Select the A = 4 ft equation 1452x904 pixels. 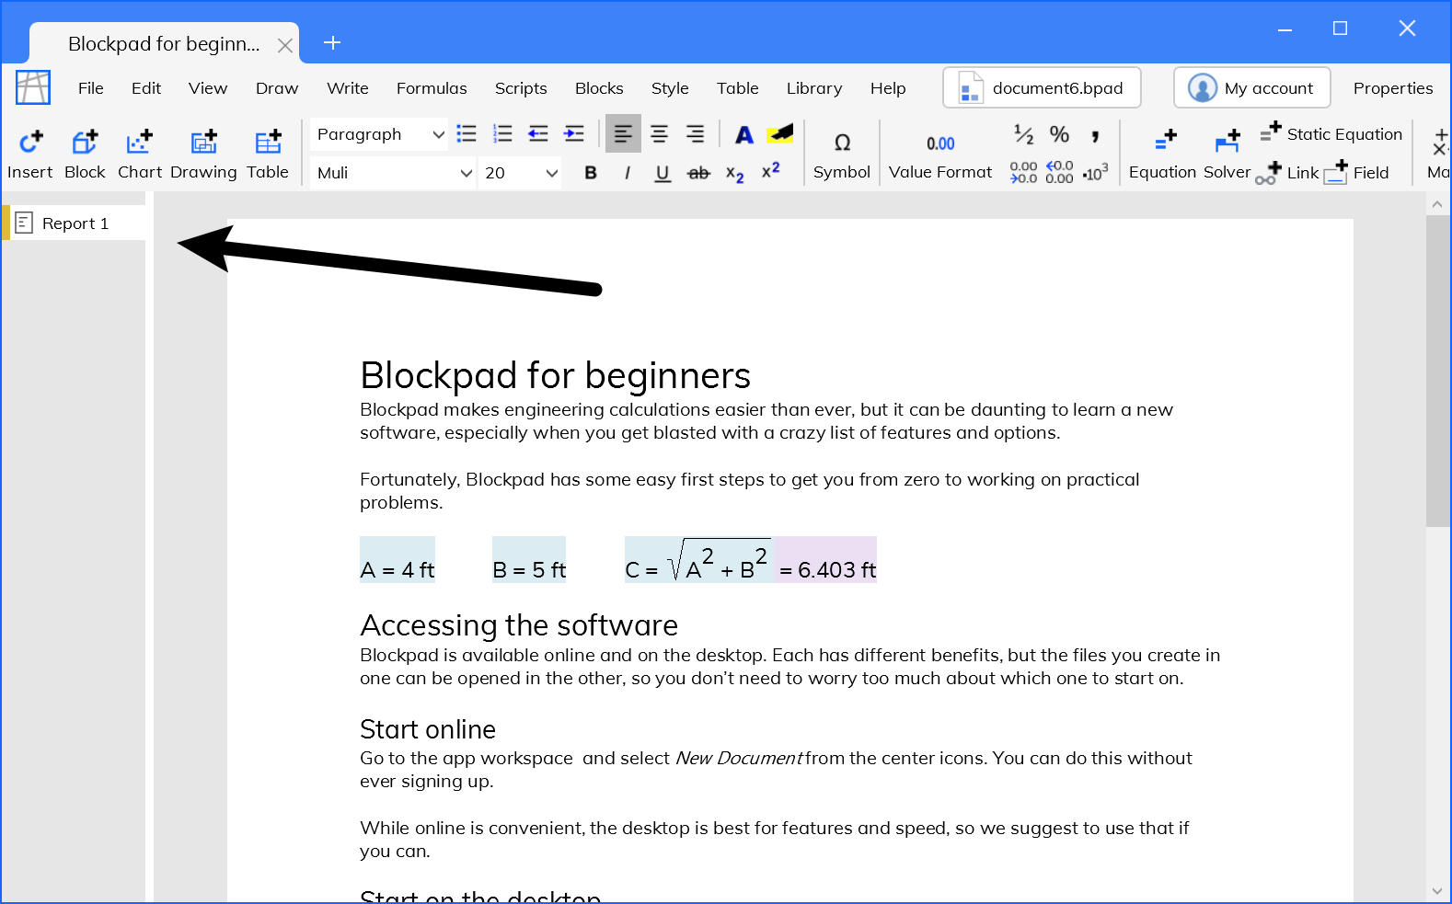(x=398, y=560)
